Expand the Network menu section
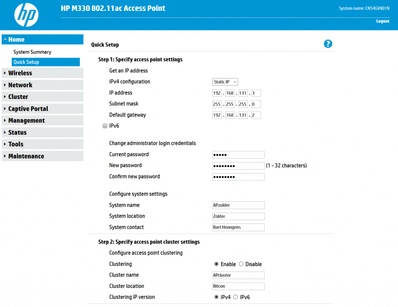This screenshot has width=398, height=307. coord(42,85)
